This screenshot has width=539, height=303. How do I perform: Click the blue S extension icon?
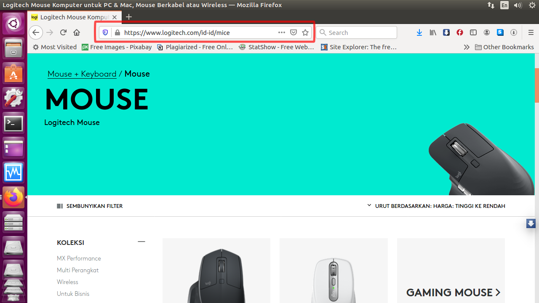click(x=500, y=32)
